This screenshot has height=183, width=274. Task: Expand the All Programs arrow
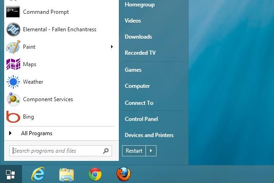[x=10, y=133]
